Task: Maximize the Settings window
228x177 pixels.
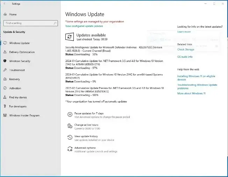Action: 214,3
